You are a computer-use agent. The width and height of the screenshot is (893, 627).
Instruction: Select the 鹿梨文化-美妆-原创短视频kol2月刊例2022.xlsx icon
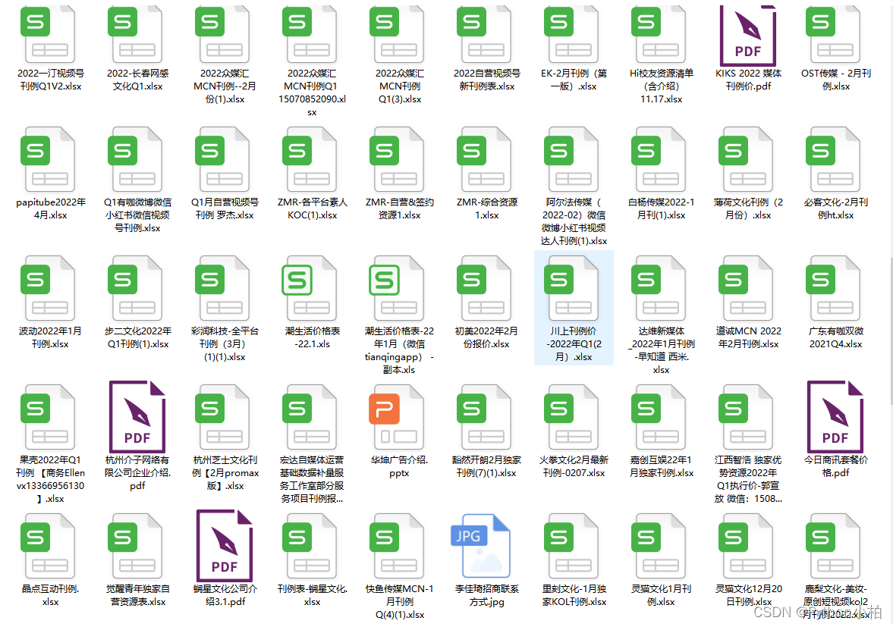point(833,546)
